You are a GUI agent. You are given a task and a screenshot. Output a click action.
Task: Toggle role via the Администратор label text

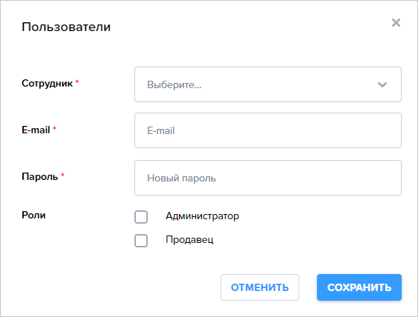(203, 216)
